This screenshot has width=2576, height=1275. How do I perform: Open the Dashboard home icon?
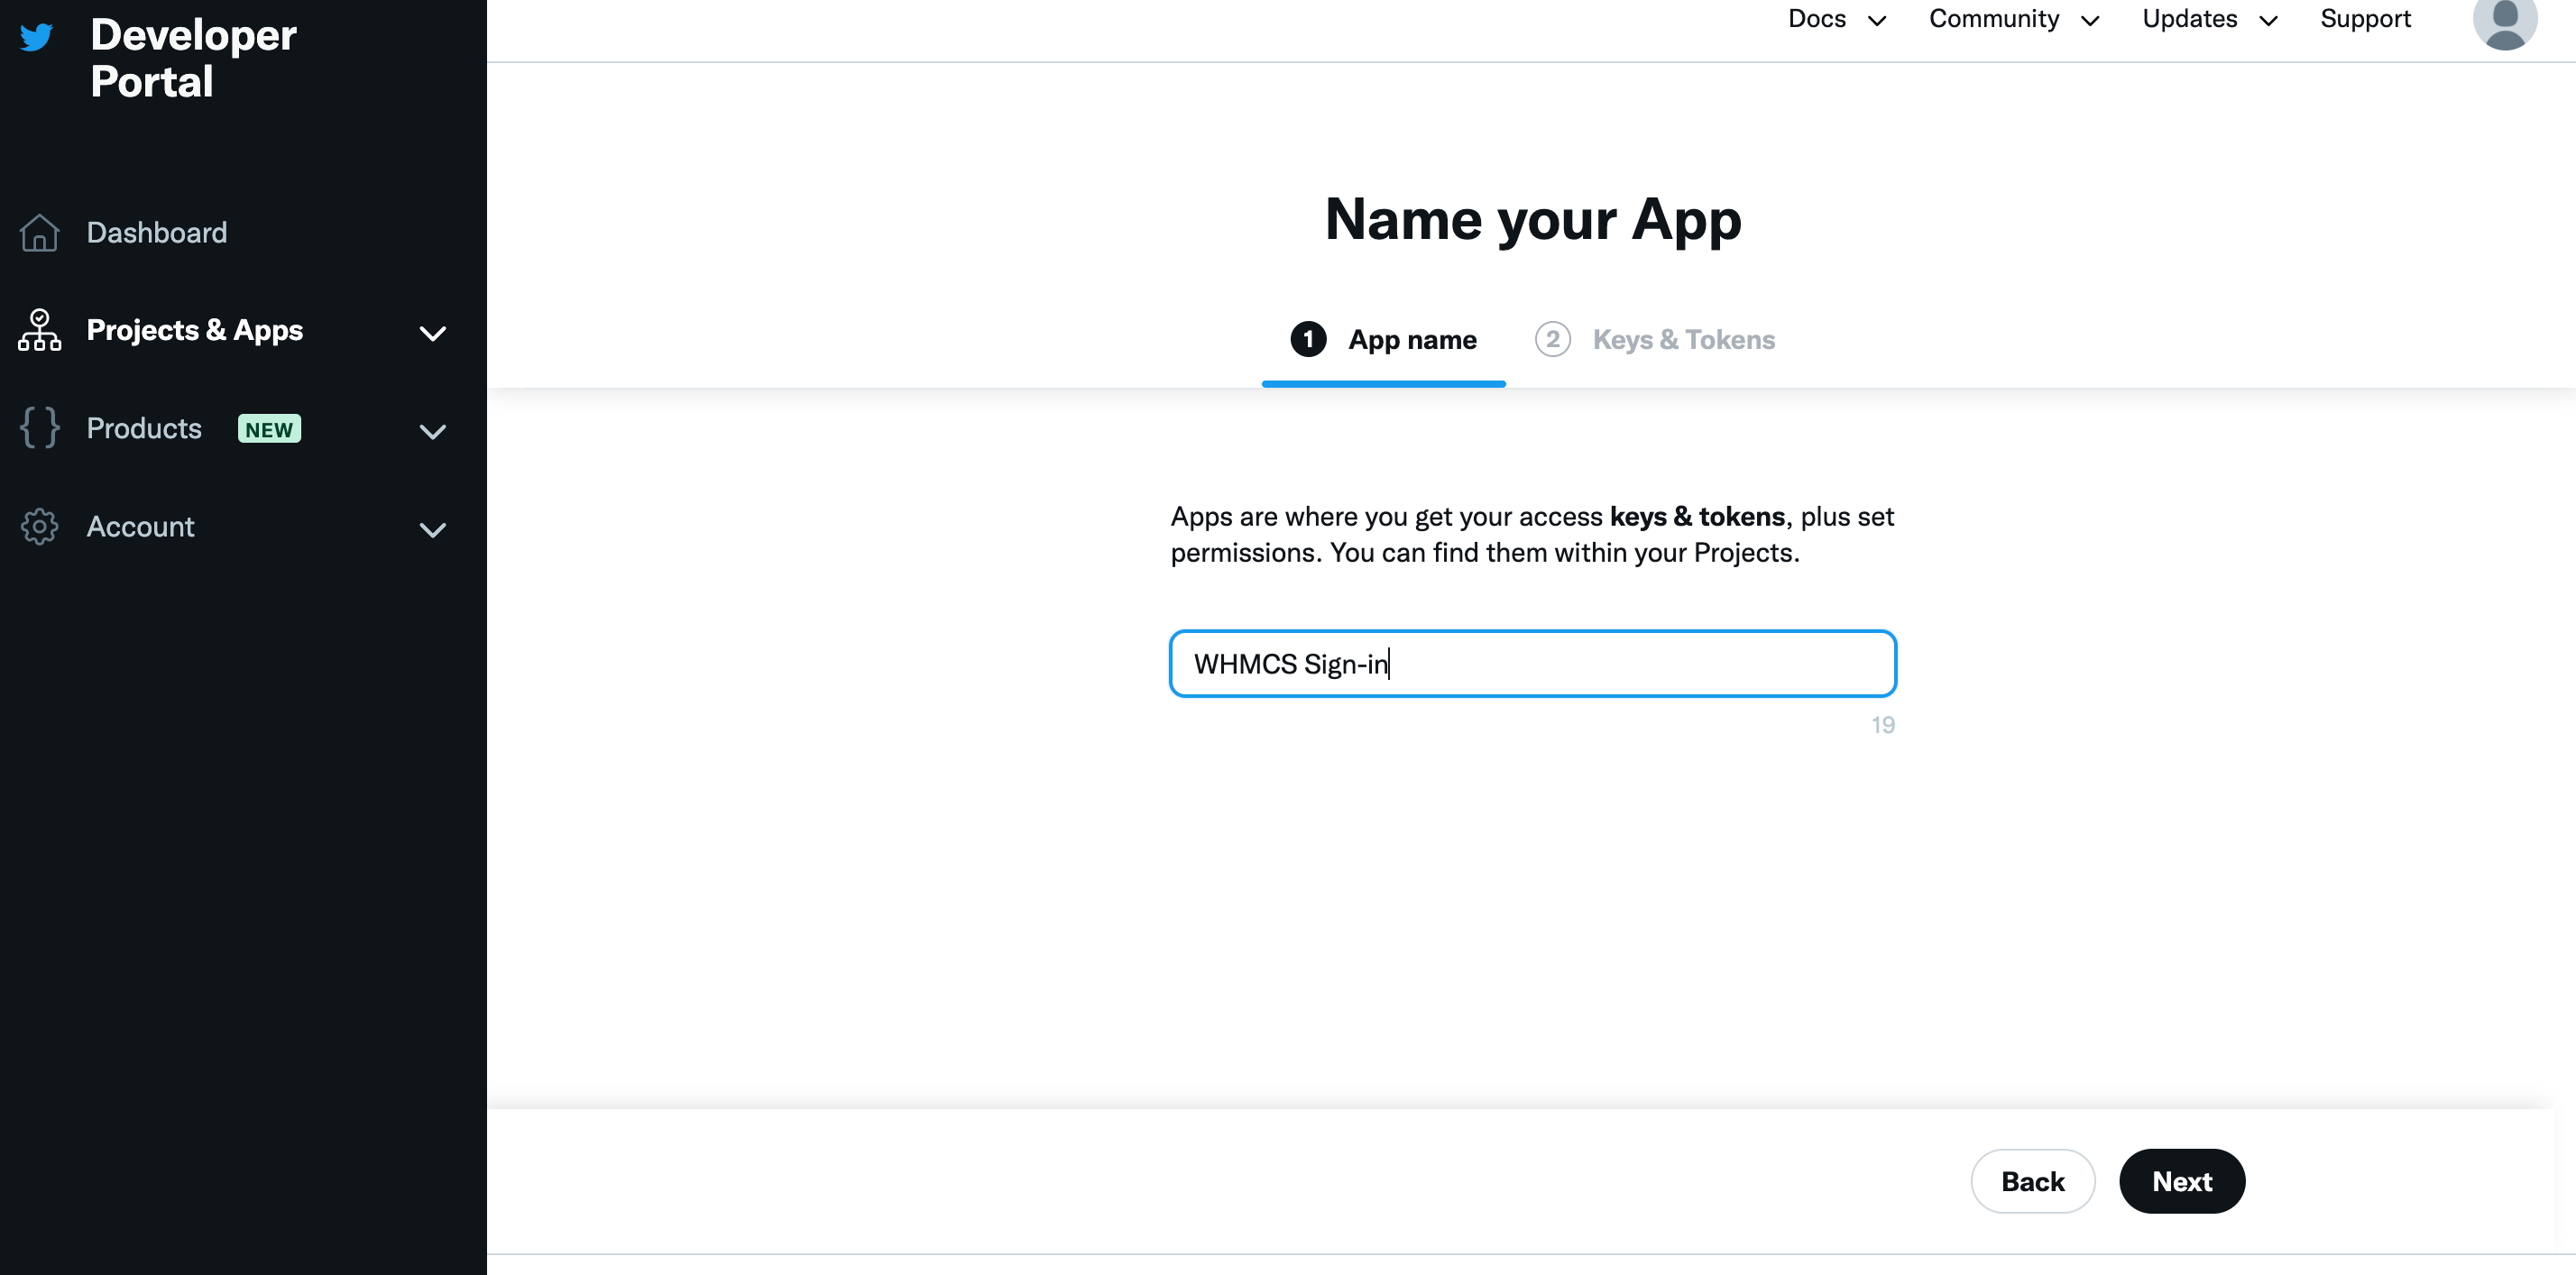coord(39,232)
